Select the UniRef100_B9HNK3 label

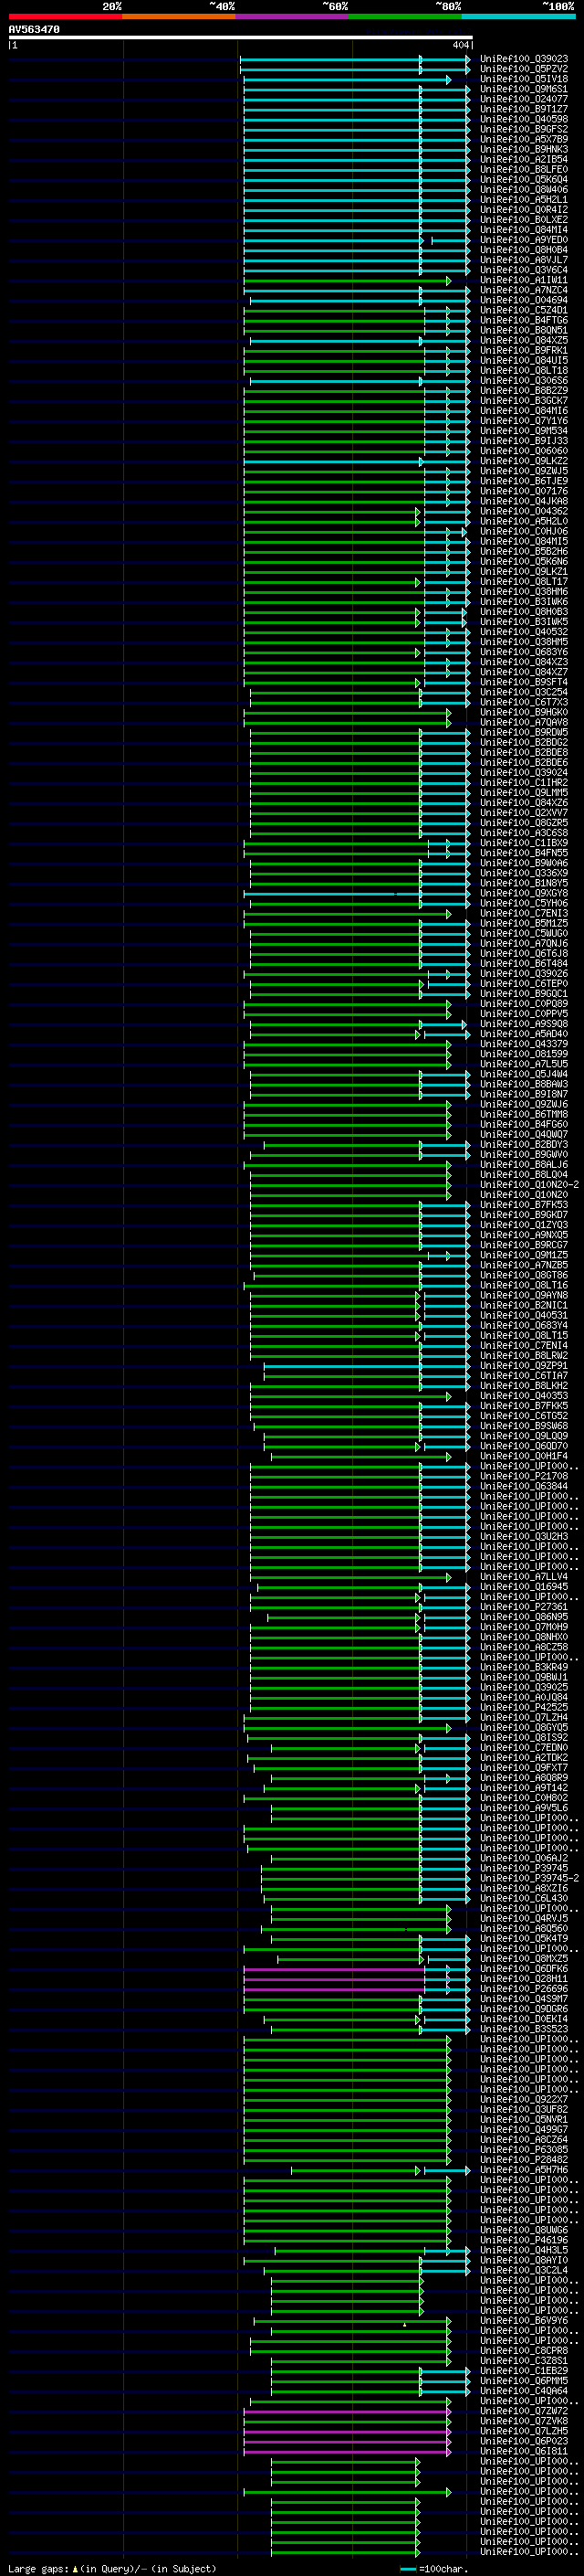pyautogui.click(x=524, y=149)
